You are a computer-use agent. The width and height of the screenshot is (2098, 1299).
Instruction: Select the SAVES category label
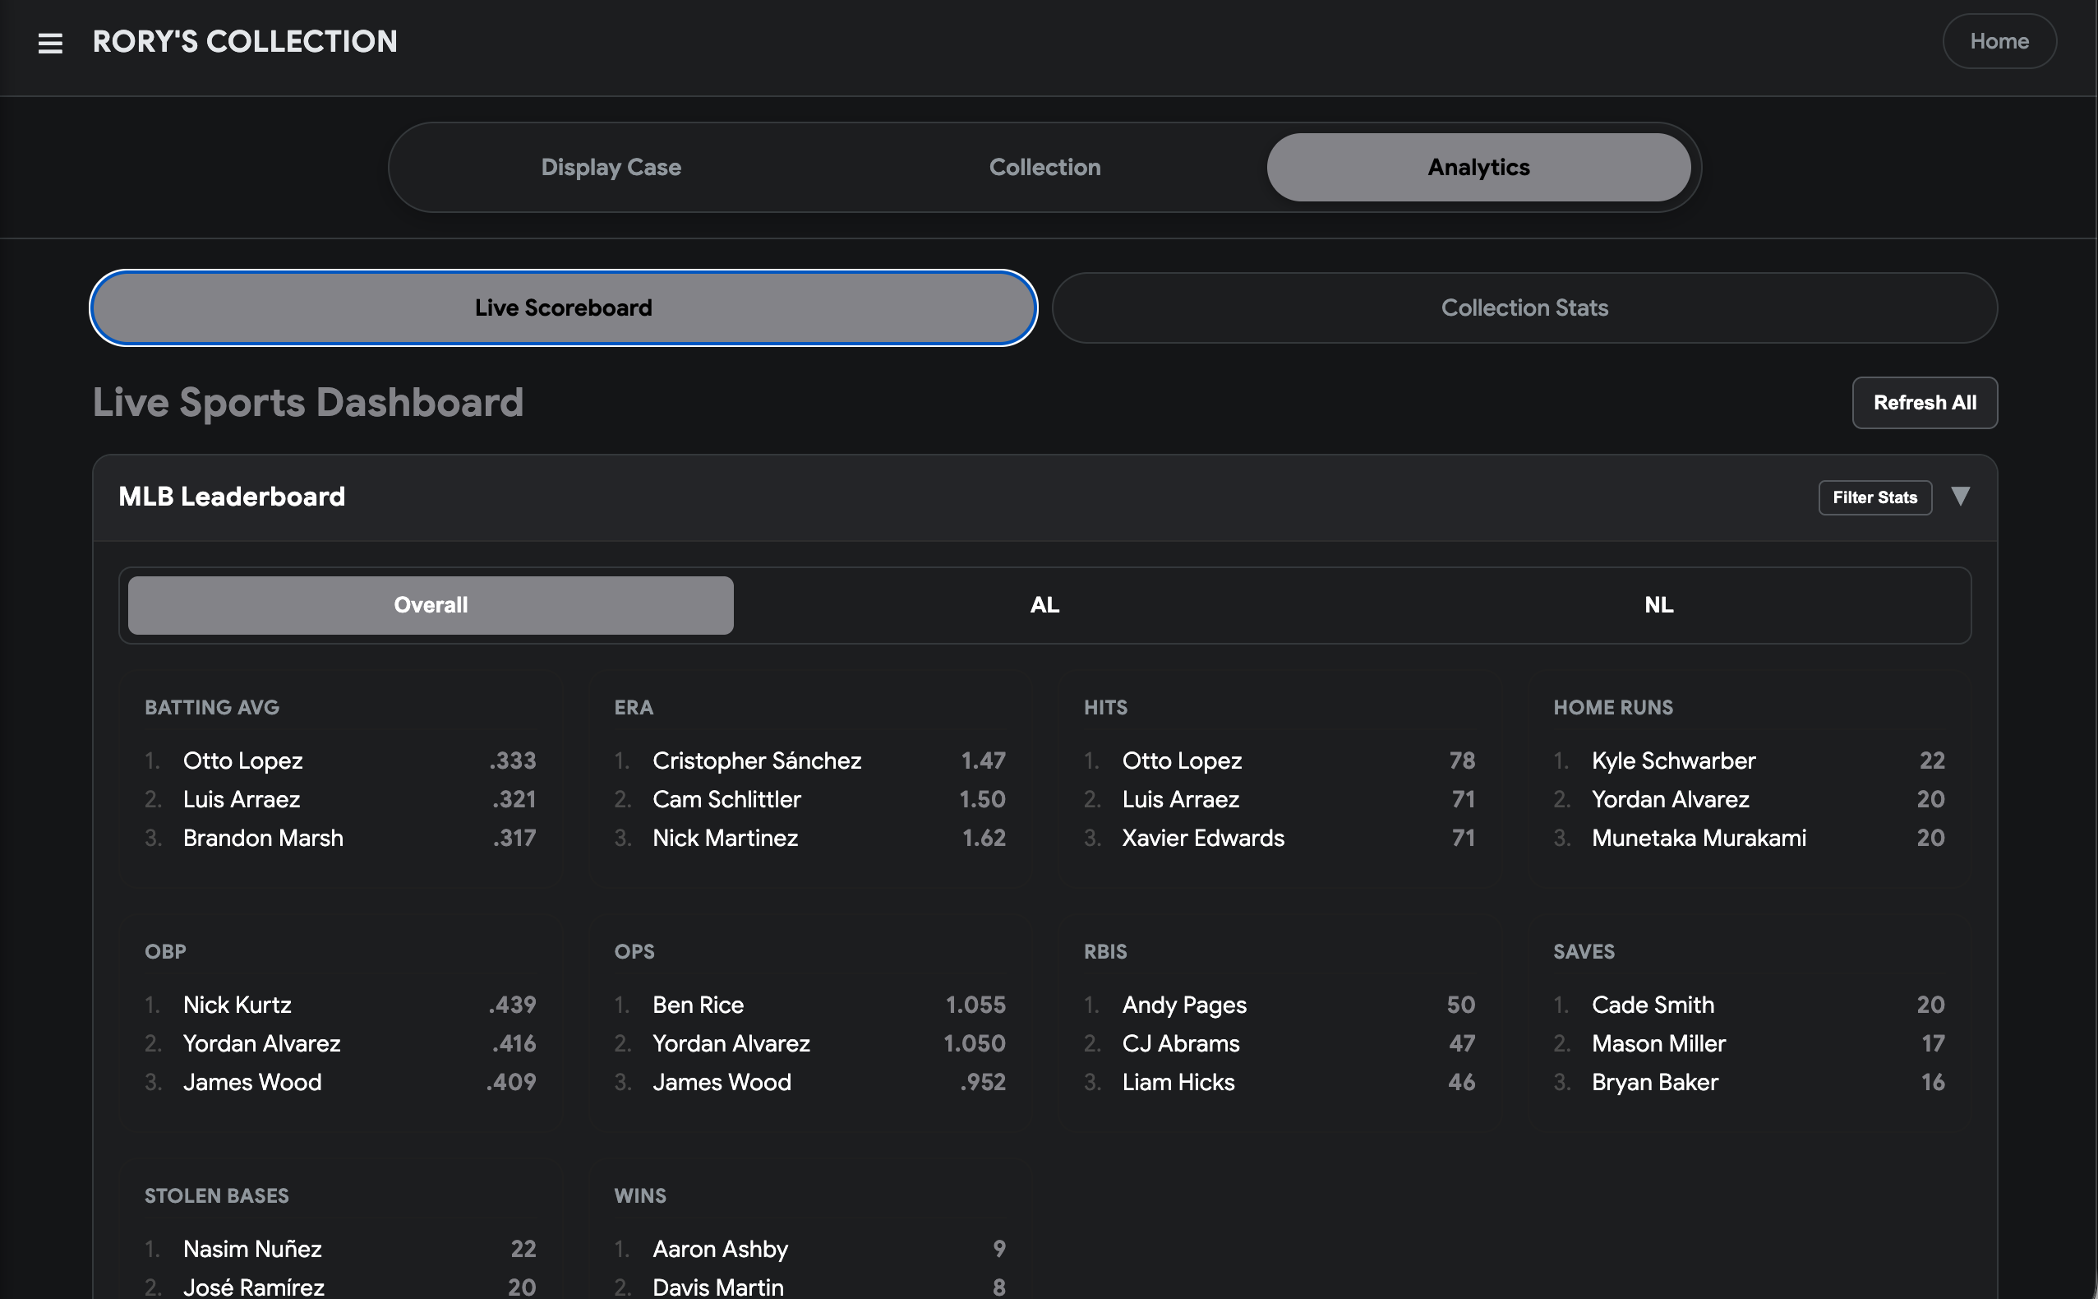click(1584, 951)
